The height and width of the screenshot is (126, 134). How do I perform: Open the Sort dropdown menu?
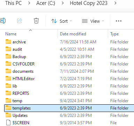tap(61, 21)
